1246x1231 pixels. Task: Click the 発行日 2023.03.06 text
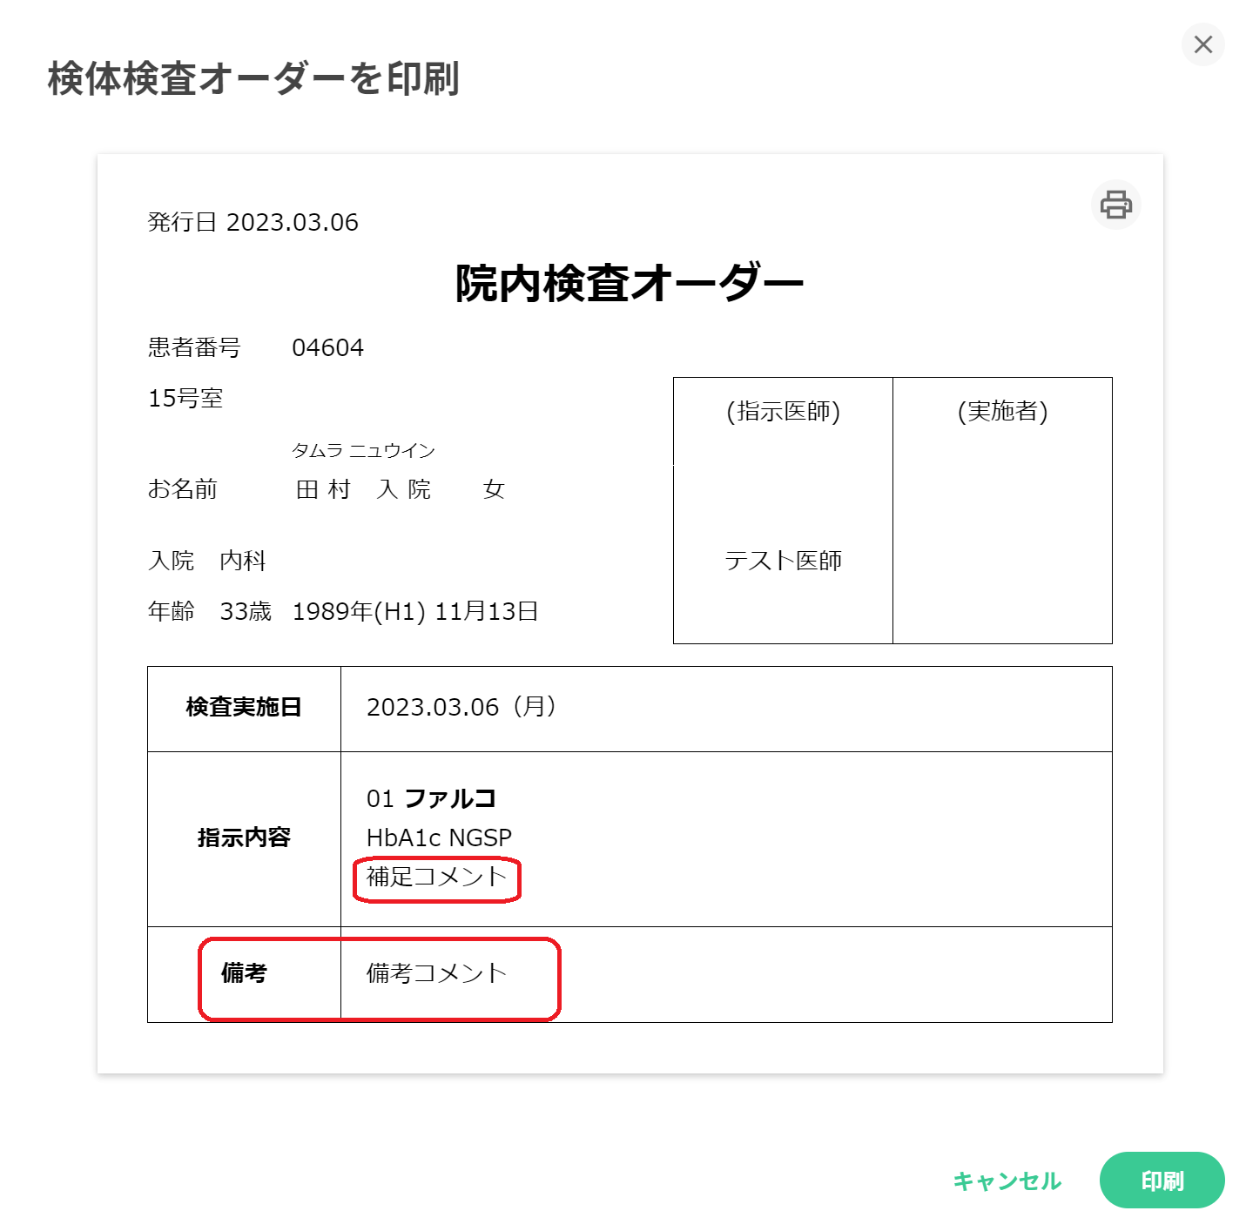pyautogui.click(x=253, y=222)
